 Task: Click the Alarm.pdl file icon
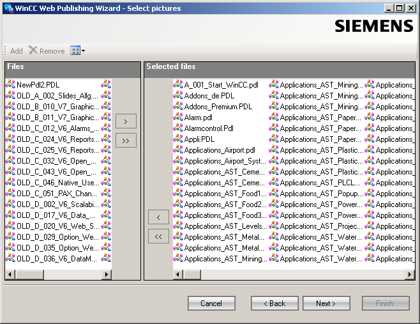(178, 117)
